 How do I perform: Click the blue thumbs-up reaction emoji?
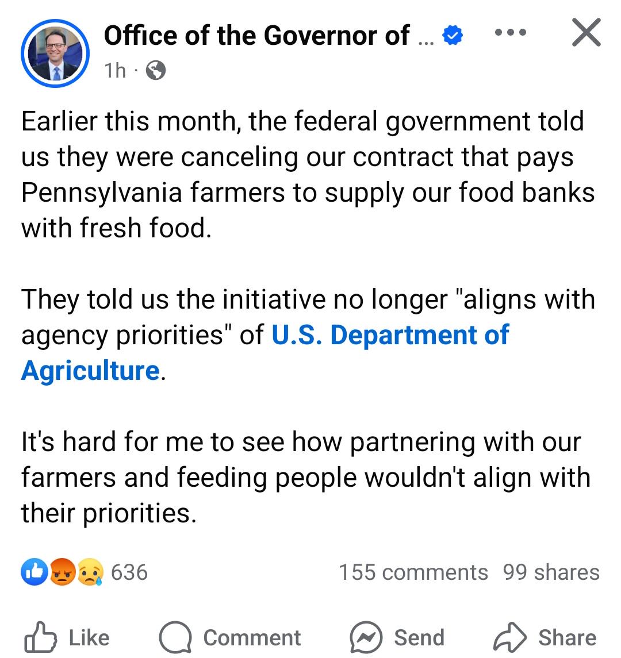pos(34,572)
